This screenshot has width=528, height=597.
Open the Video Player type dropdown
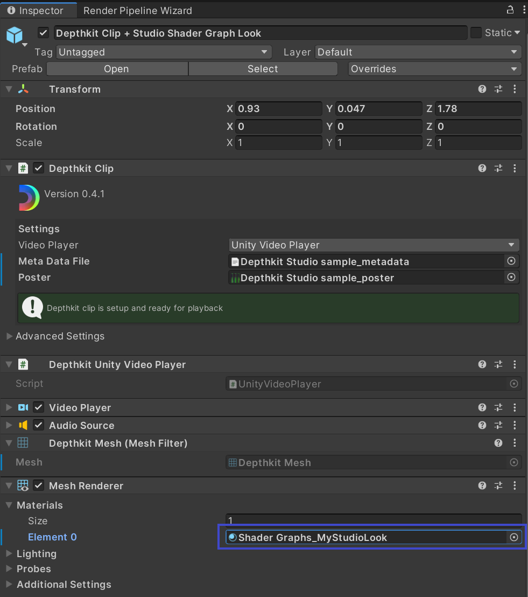click(x=374, y=245)
